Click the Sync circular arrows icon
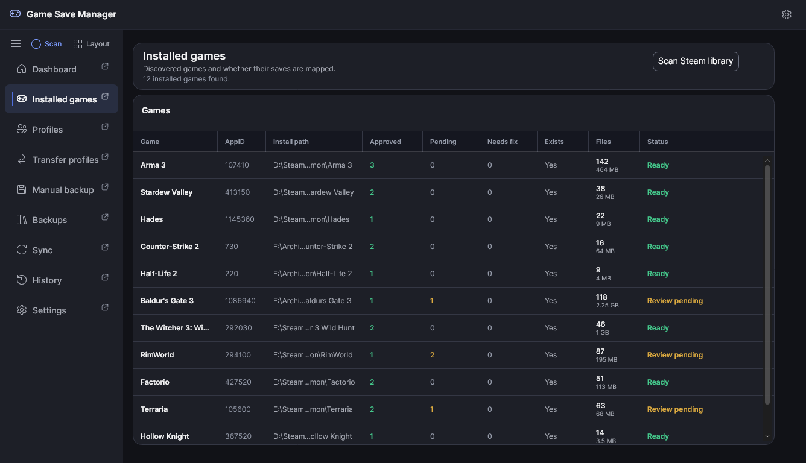 tap(22, 250)
